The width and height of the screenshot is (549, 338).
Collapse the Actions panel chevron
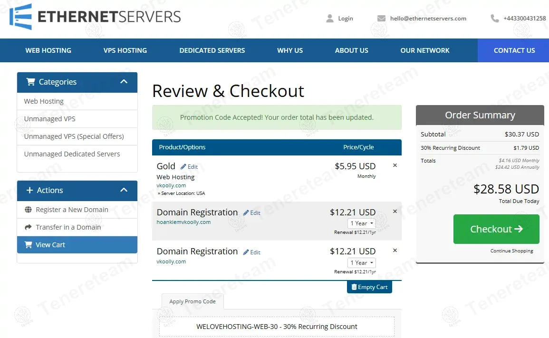[x=124, y=190]
